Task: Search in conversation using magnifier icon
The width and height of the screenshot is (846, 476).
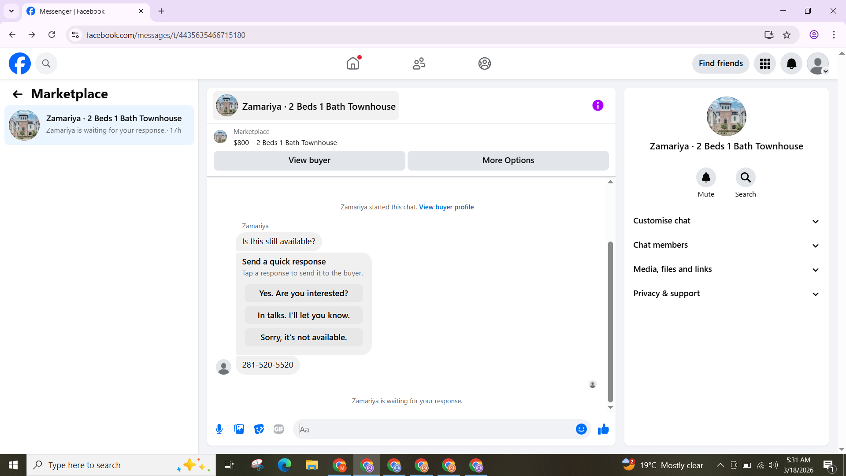Action: (745, 178)
